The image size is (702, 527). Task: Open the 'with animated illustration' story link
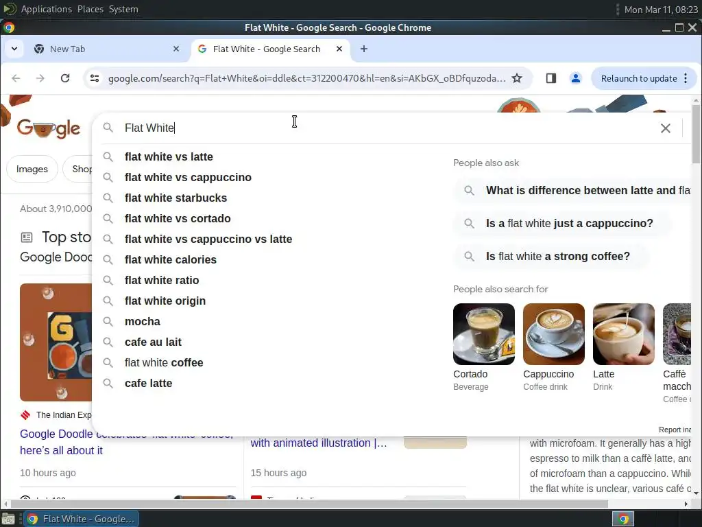click(x=319, y=443)
